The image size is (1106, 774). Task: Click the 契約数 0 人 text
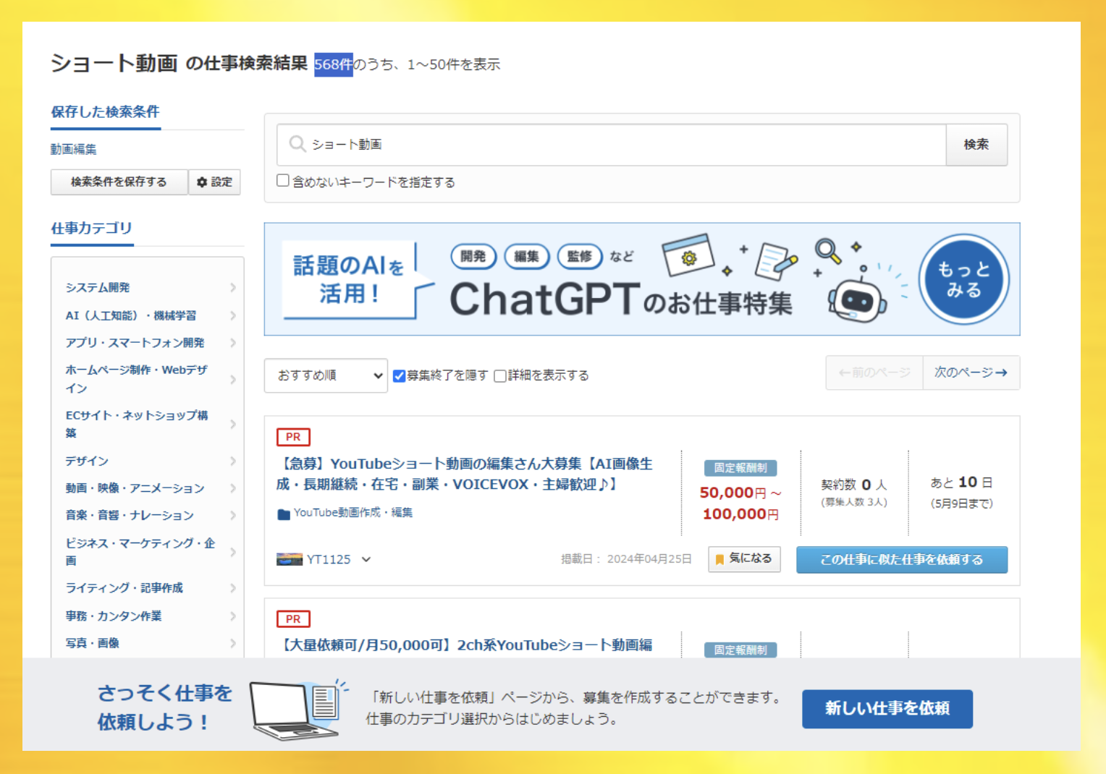tap(854, 485)
